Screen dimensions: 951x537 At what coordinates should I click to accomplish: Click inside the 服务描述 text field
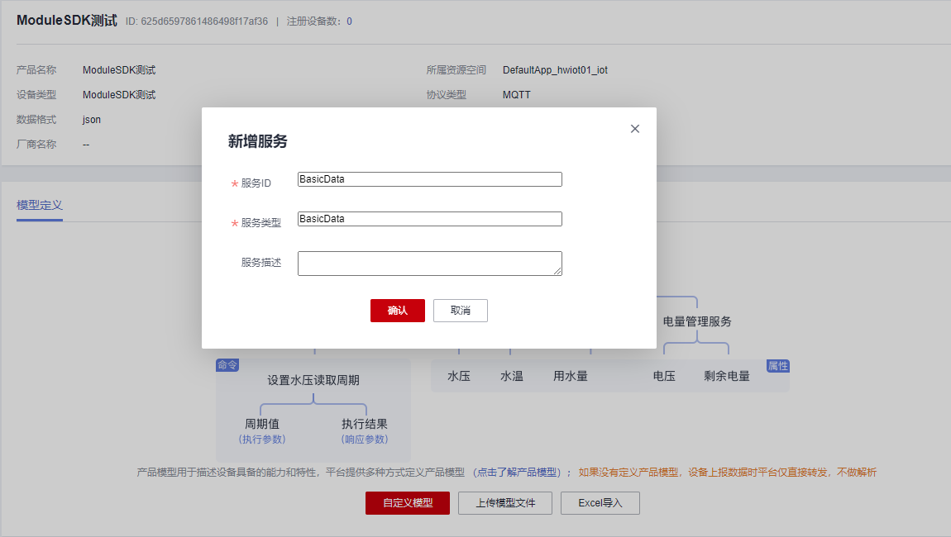pos(429,263)
